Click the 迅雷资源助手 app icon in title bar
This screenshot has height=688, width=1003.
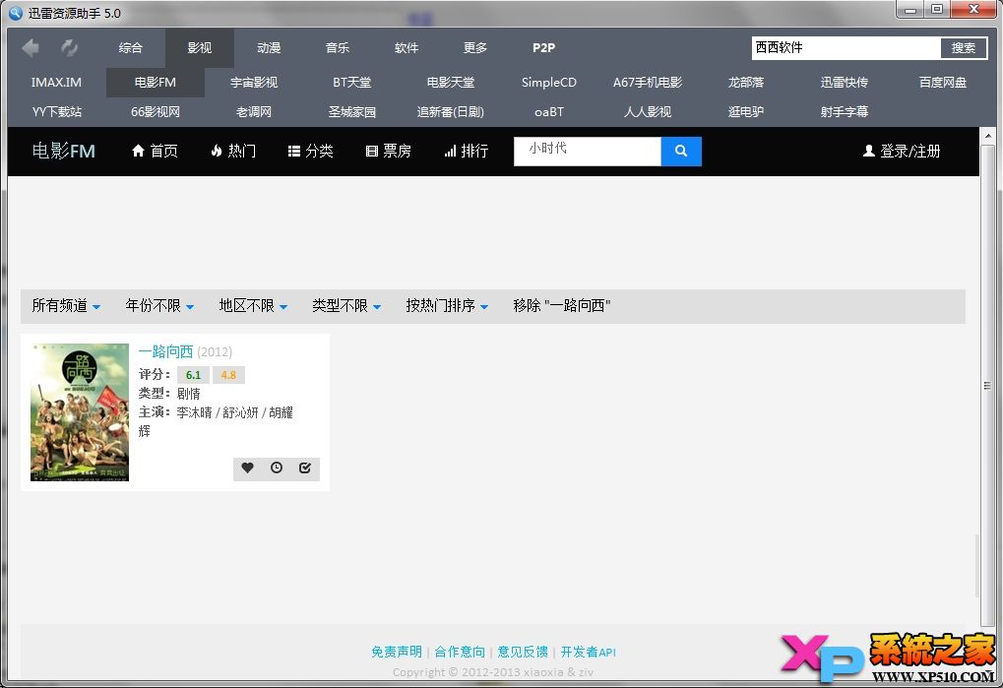16,13
